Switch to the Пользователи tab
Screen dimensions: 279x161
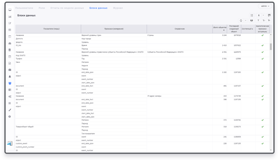[x=24, y=7]
